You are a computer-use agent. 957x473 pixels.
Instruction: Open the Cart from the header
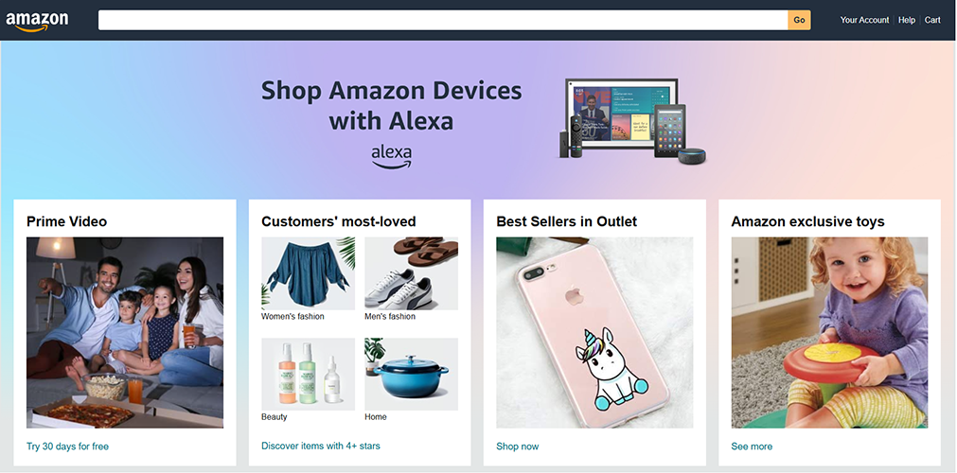(932, 20)
